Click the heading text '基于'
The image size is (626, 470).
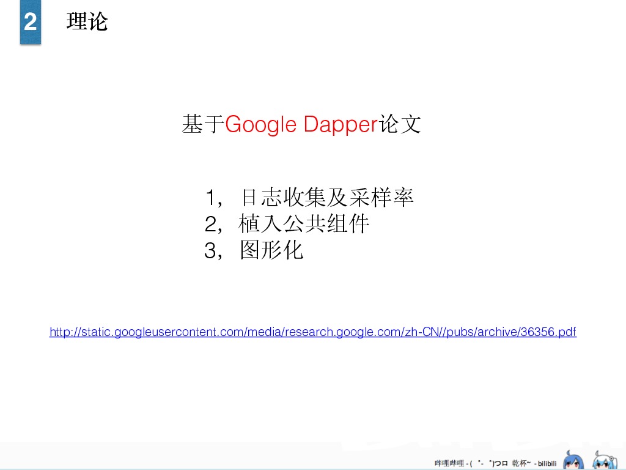tap(203, 124)
